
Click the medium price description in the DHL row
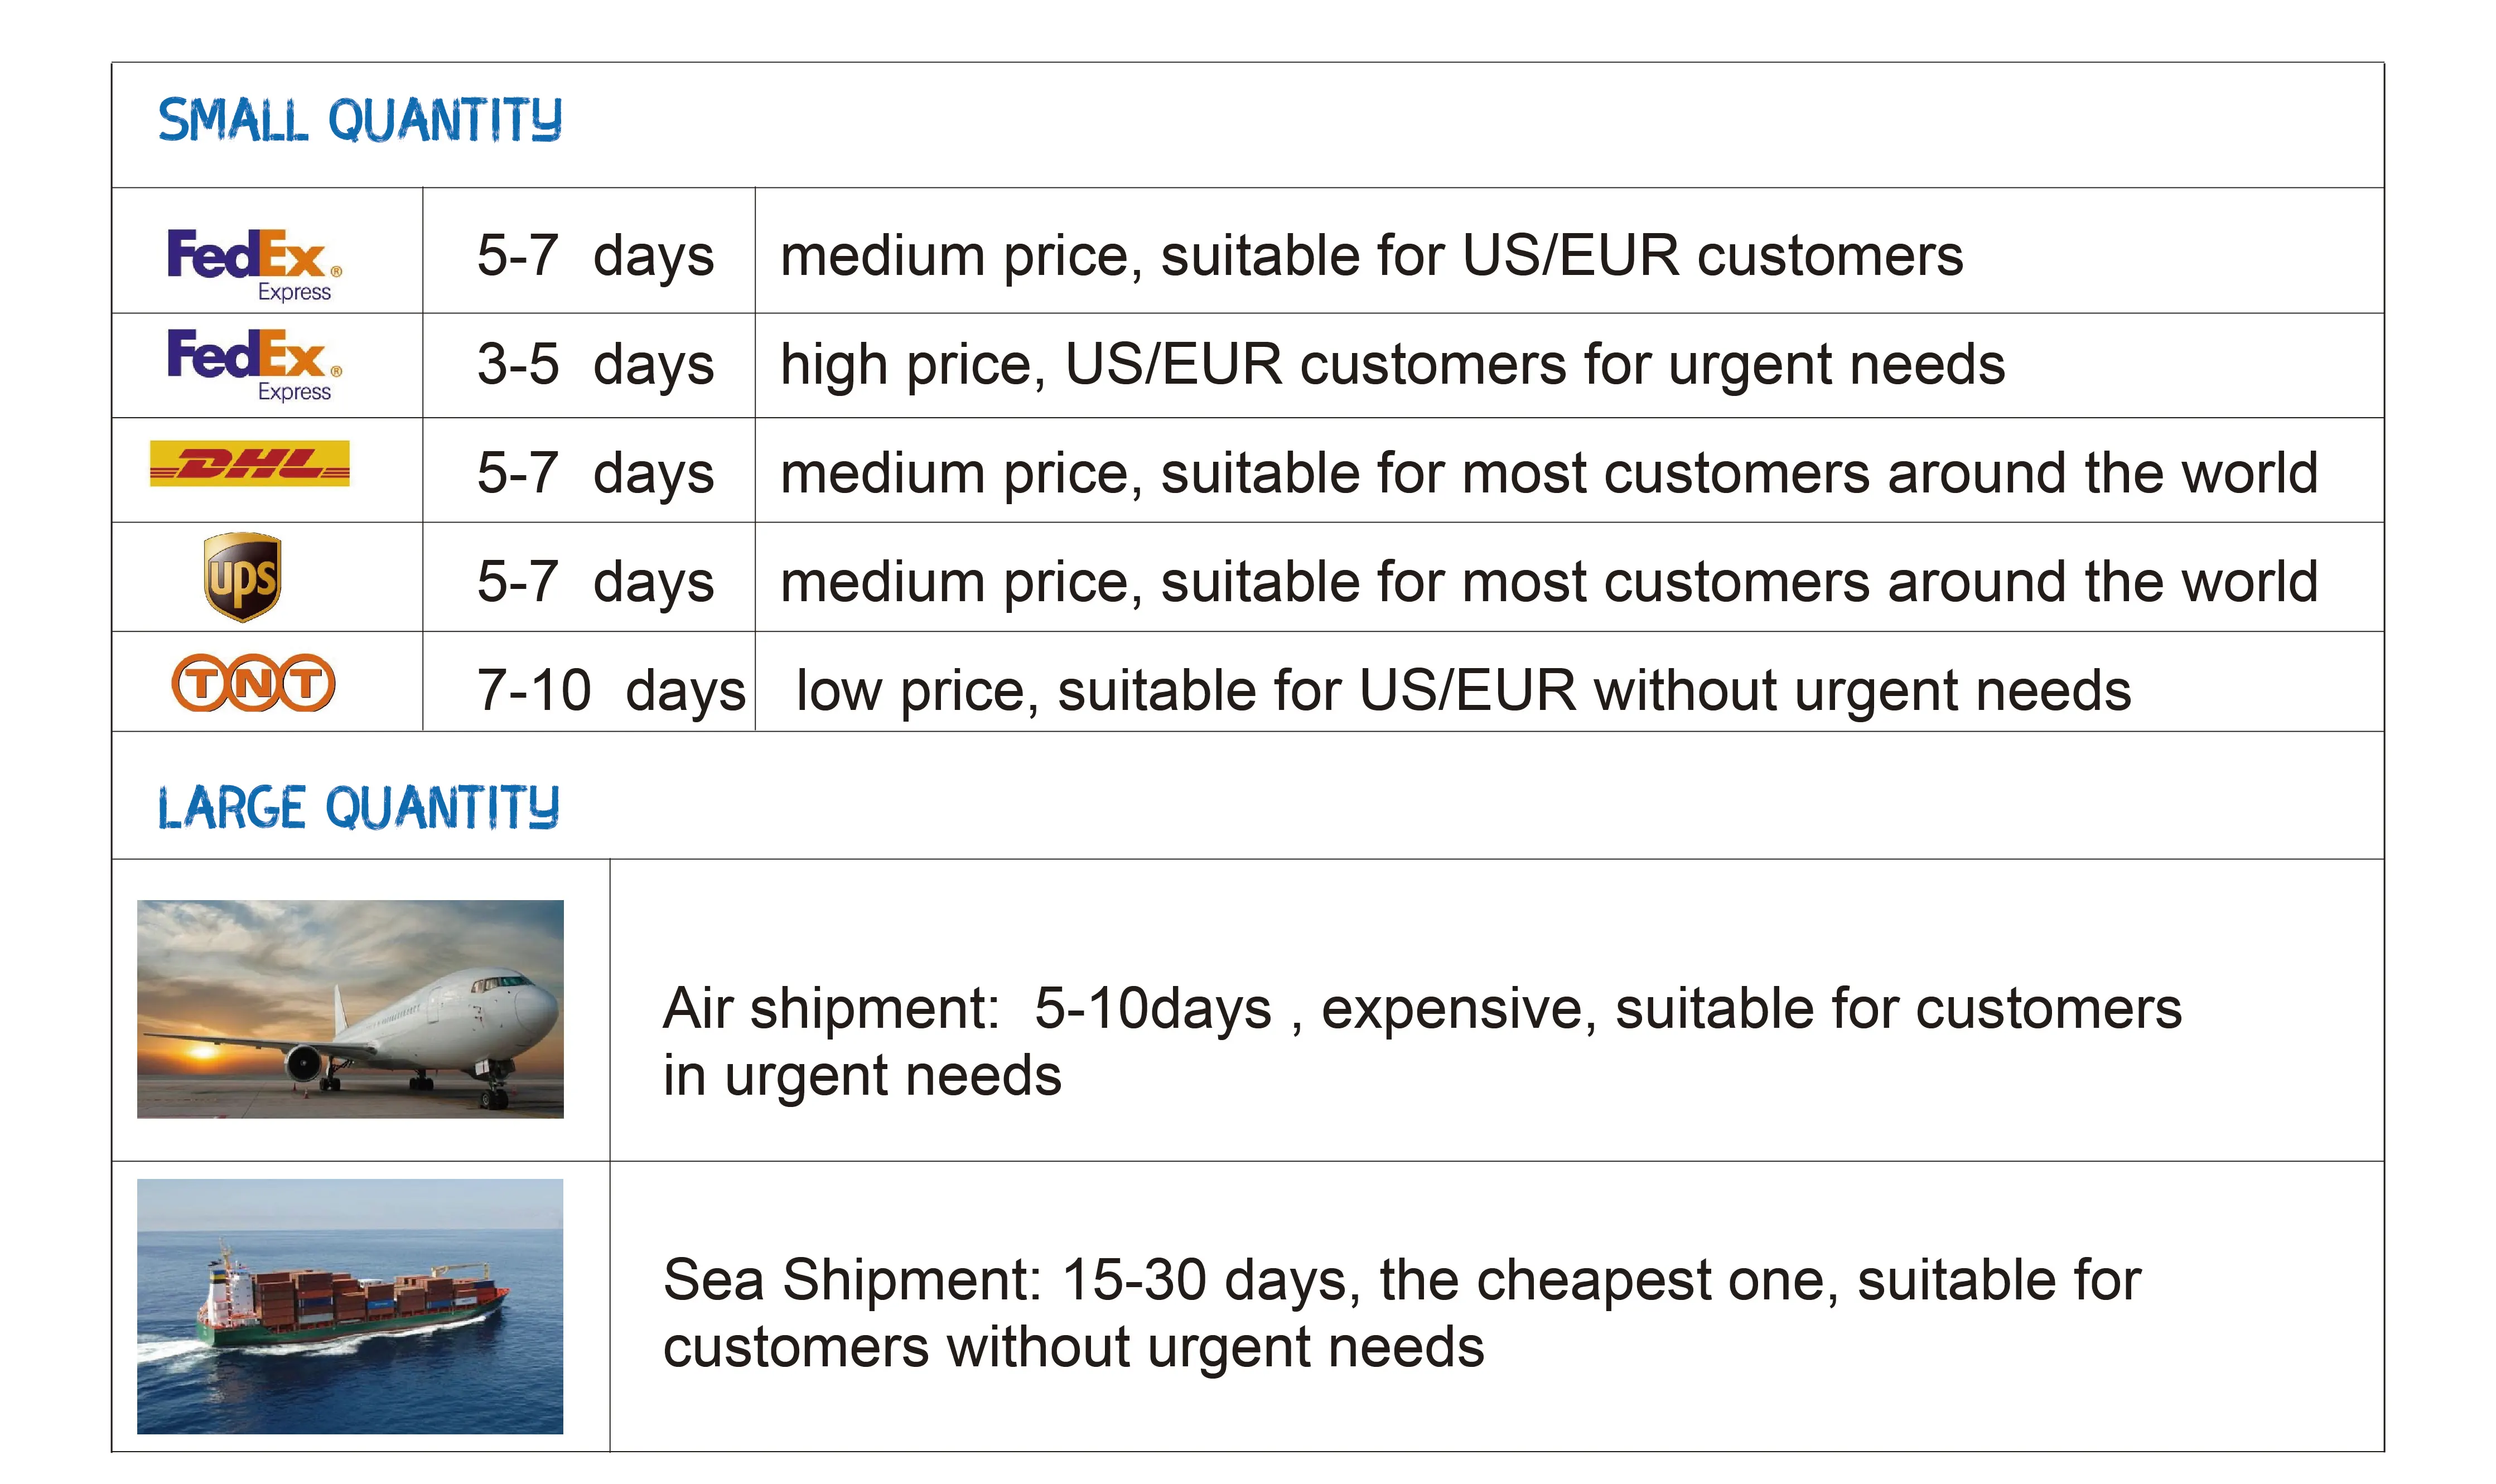pyautogui.click(x=1548, y=472)
